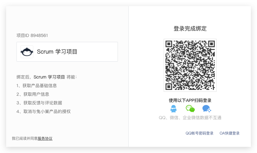This screenshot has width=257, height=153.
Task: Click the 使用以下APP扫码登录 label
Action: [190, 100]
